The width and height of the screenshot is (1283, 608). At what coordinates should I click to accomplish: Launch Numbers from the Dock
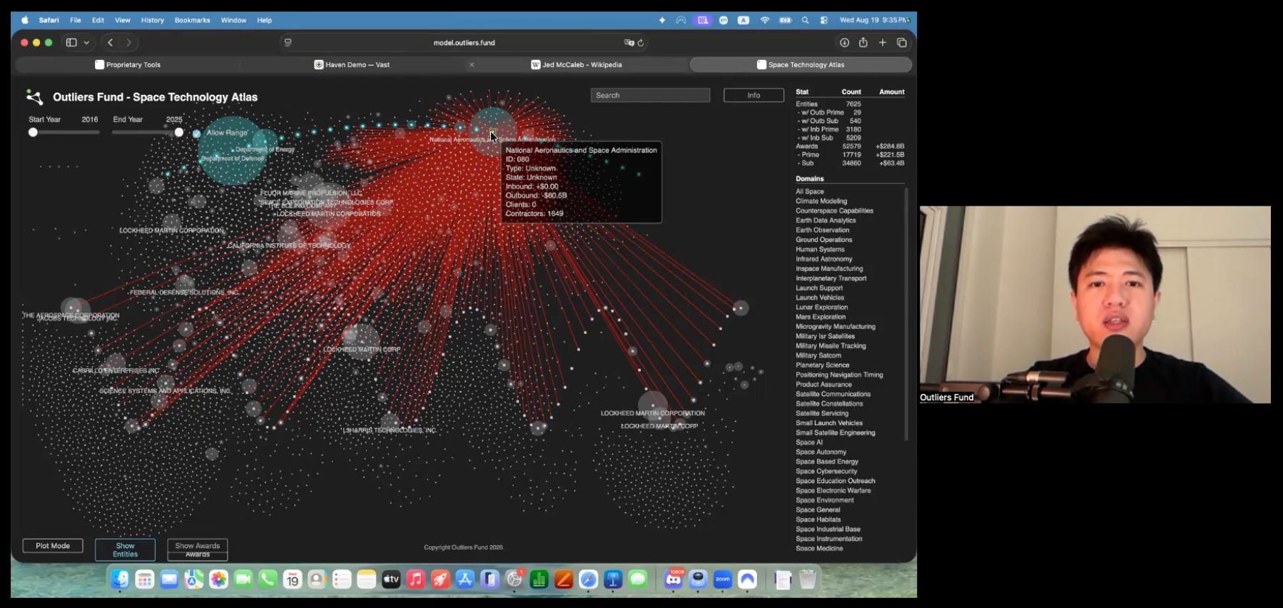tap(539, 579)
